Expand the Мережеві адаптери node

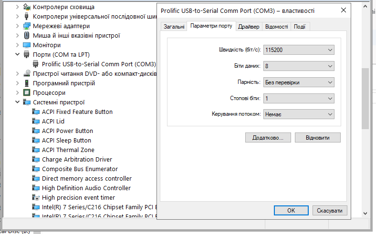(17, 26)
